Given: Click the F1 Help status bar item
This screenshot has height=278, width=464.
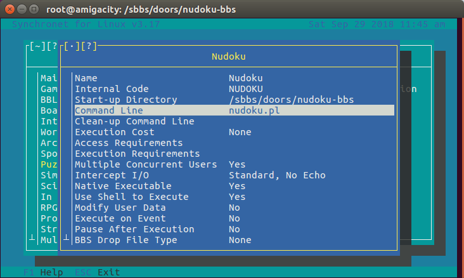Looking at the screenshot, I should point(43,272).
